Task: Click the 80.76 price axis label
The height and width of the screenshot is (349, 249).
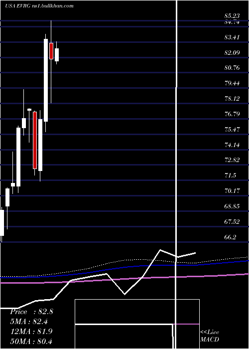Action: [x=232, y=67]
